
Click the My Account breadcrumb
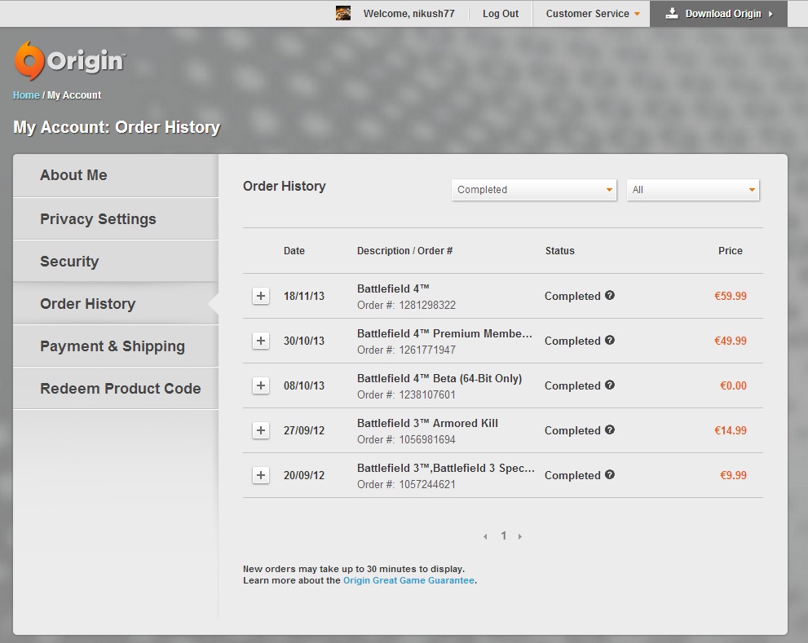[74, 95]
